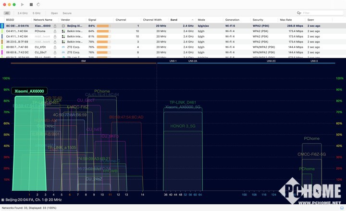Sort by the Max Rate column header
This screenshot has height=211, width=346.
286,20
